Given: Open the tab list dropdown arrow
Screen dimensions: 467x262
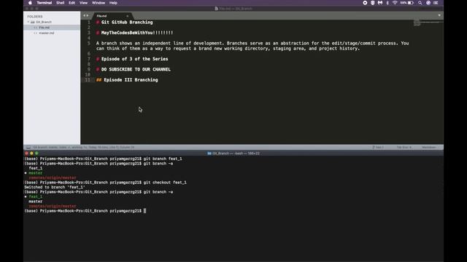Looking at the screenshot, I should 439,15.
